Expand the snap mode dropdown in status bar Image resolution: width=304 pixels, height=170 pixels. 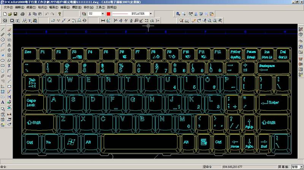coord(301,167)
